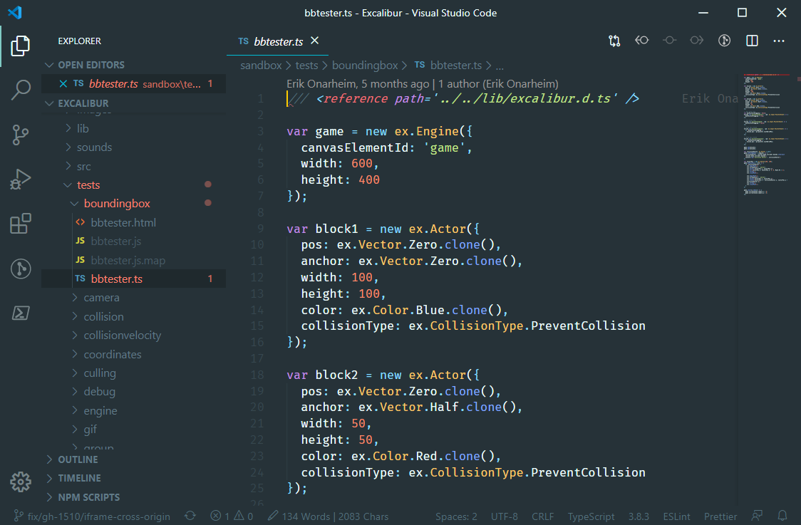The image size is (801, 525).
Task: Click the GitLens current revision commit icon
Action: pyautogui.click(x=669, y=41)
